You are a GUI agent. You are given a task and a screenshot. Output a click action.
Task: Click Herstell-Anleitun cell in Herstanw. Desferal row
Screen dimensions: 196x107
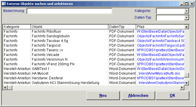(x=17, y=78)
